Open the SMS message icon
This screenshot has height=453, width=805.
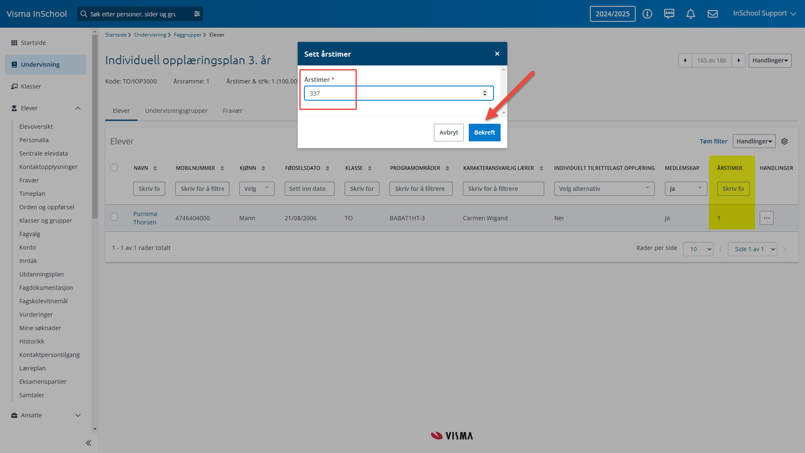click(669, 14)
